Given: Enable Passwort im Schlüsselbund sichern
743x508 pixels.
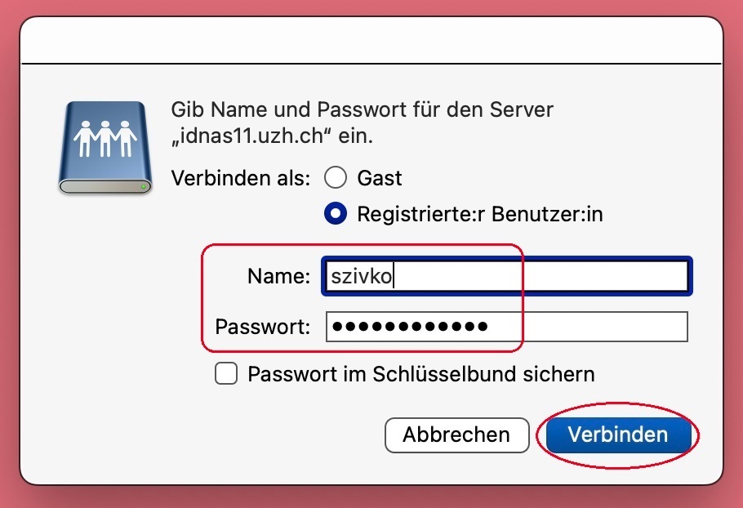Looking at the screenshot, I should coord(225,373).
